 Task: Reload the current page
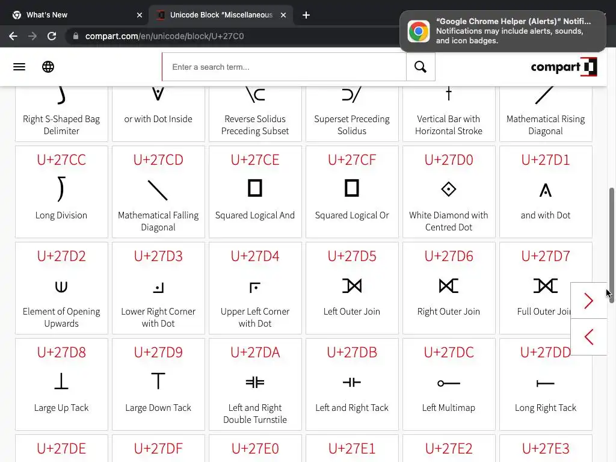coord(52,36)
